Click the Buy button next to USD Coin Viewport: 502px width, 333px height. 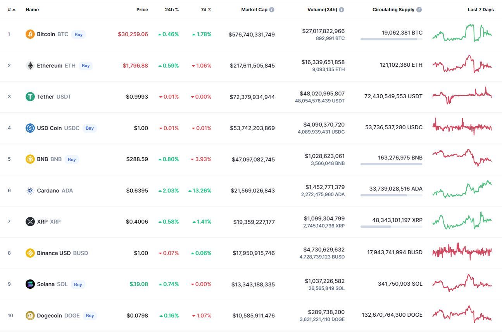(90, 128)
